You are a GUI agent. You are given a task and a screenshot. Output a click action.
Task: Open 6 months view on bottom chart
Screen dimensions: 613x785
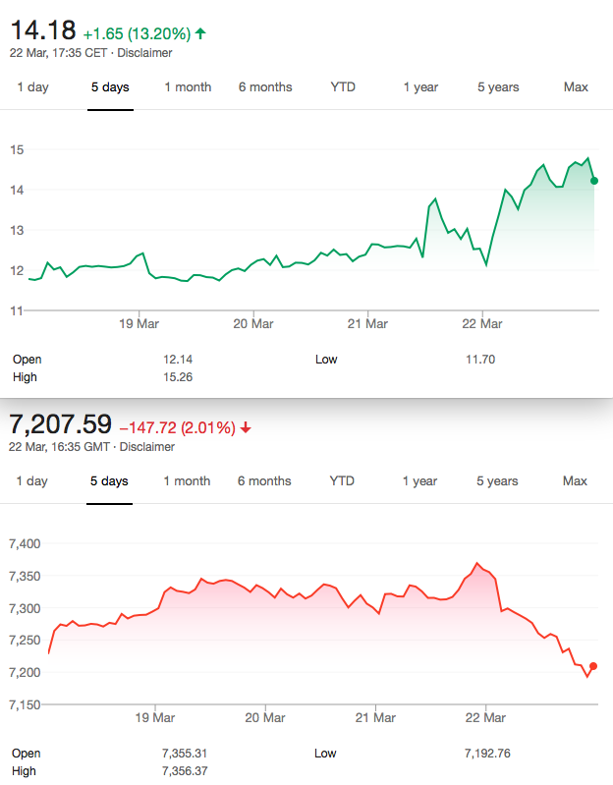pos(264,481)
